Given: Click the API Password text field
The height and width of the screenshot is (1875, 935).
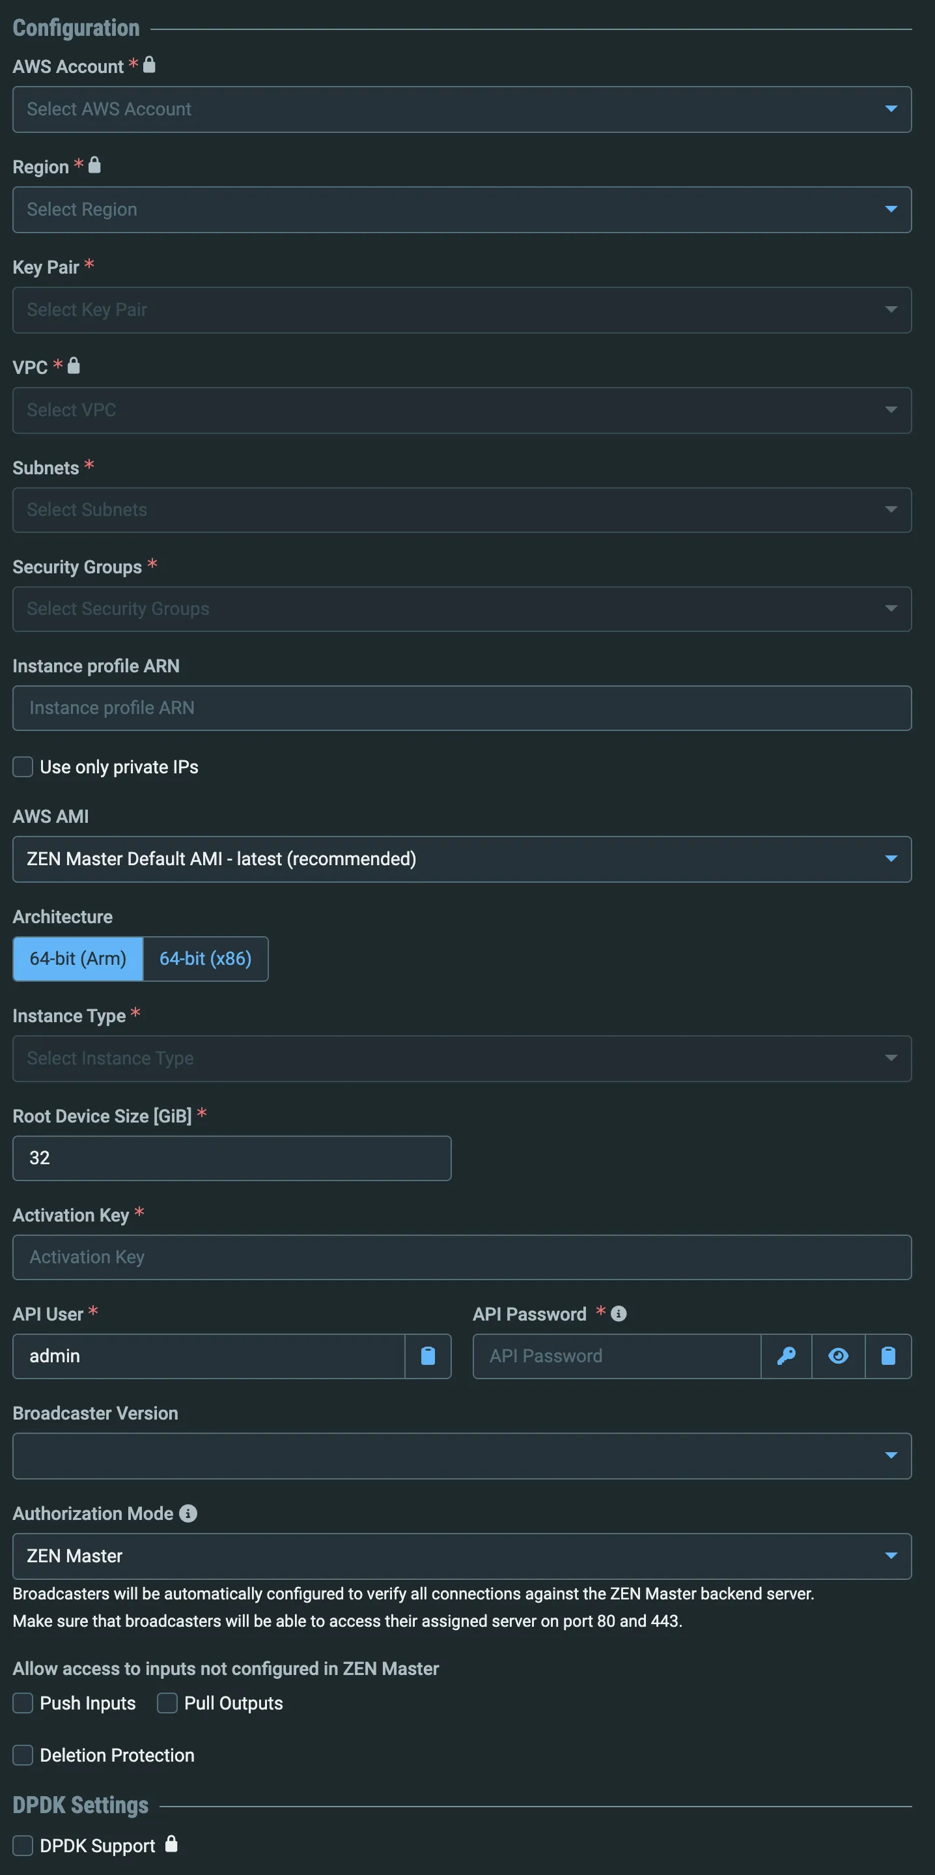Looking at the screenshot, I should click(617, 1356).
